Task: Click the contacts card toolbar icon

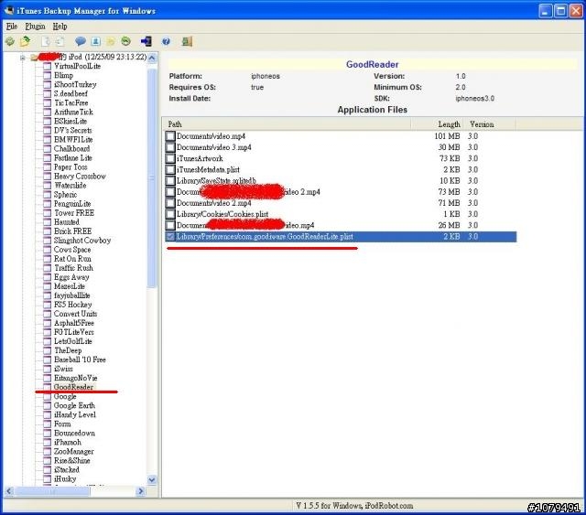Action: click(95, 41)
